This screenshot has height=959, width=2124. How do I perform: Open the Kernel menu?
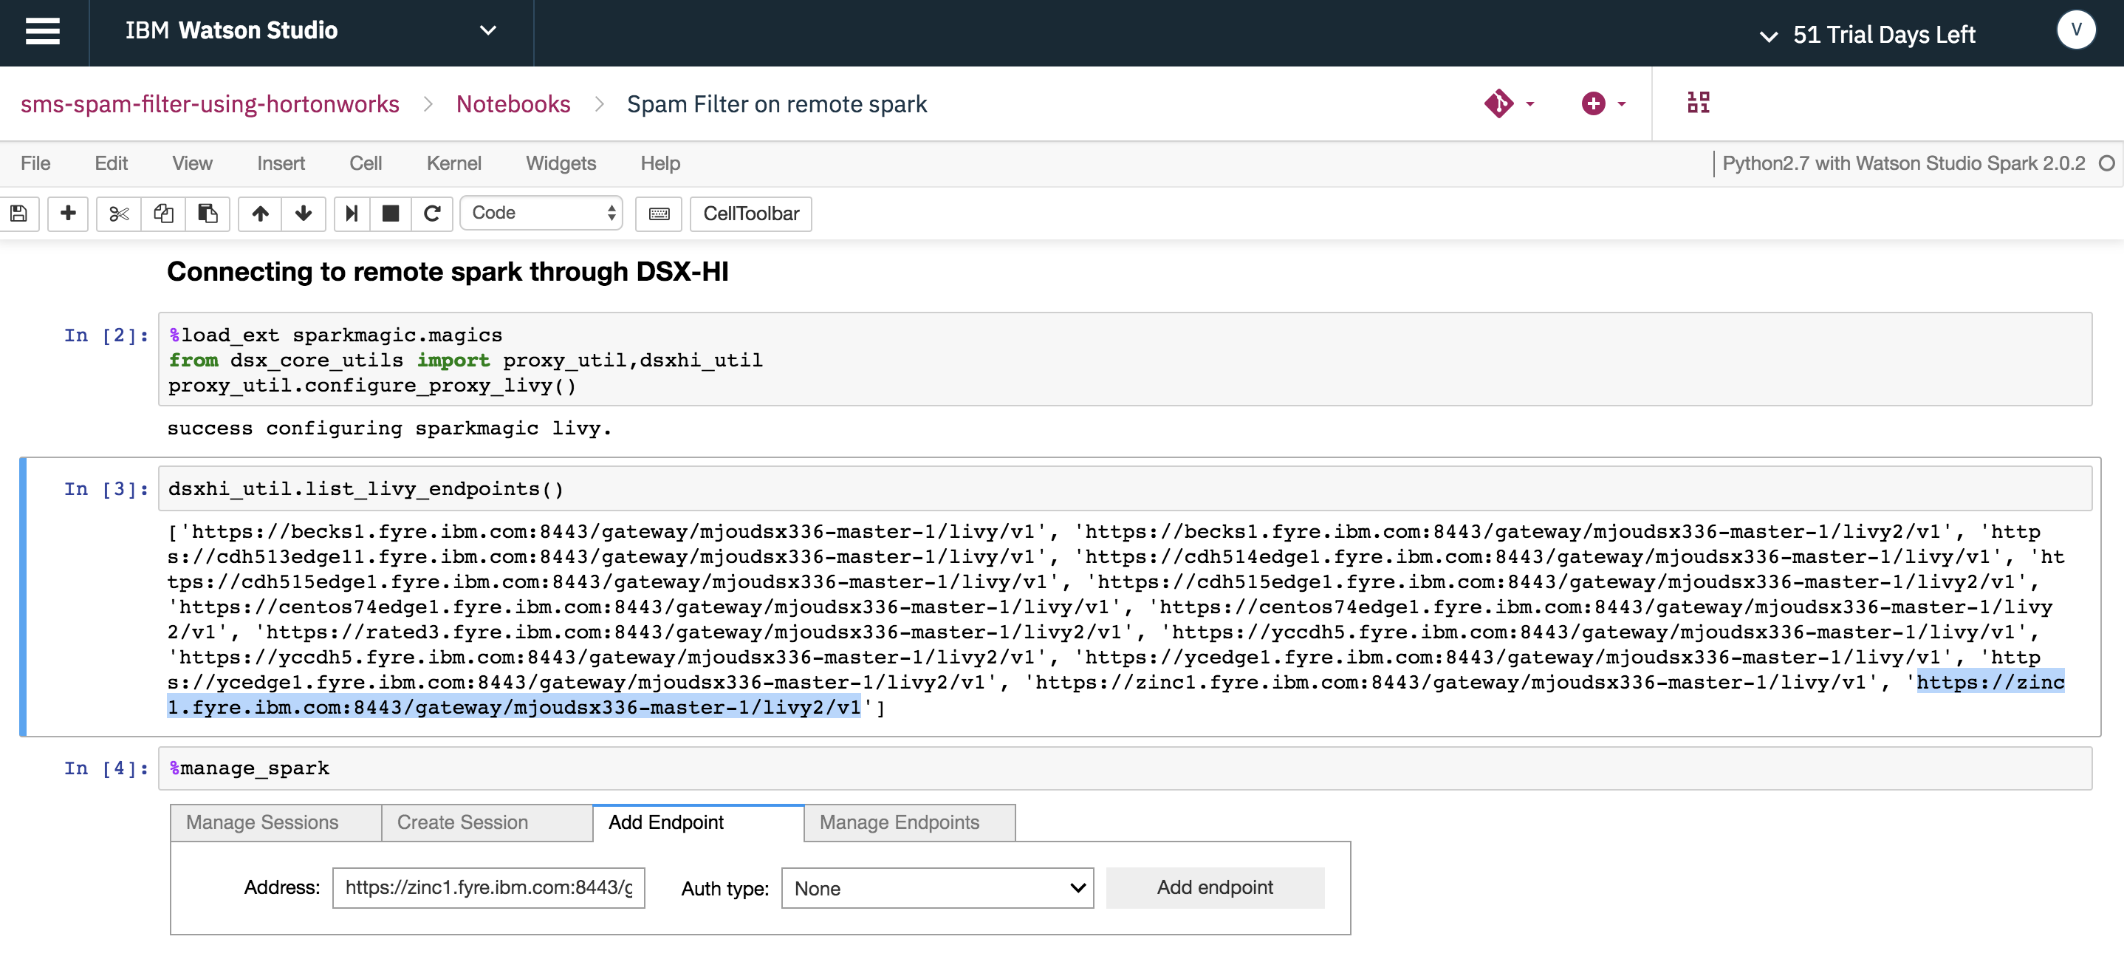click(x=453, y=163)
